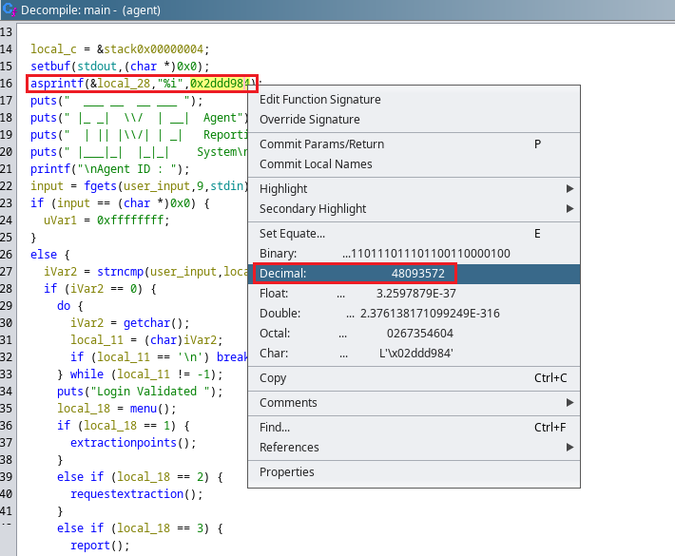
Task: Open Find... from the context menu
Action: tap(275, 428)
